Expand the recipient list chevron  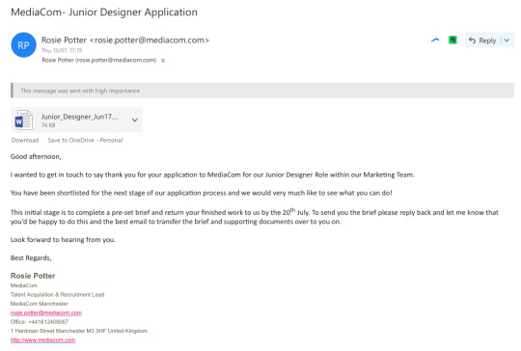[x=163, y=61]
